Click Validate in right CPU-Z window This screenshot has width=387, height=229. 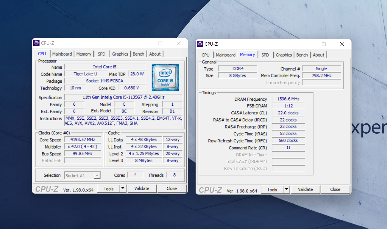[x=305, y=190]
